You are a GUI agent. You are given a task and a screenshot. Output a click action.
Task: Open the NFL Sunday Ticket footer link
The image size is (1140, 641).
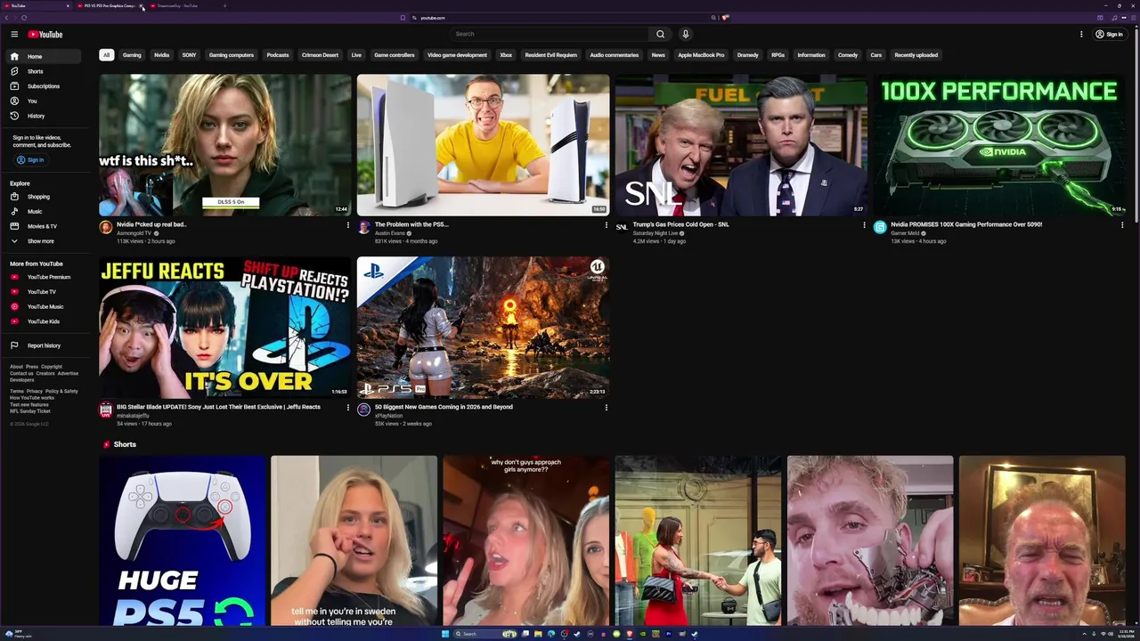(x=30, y=411)
